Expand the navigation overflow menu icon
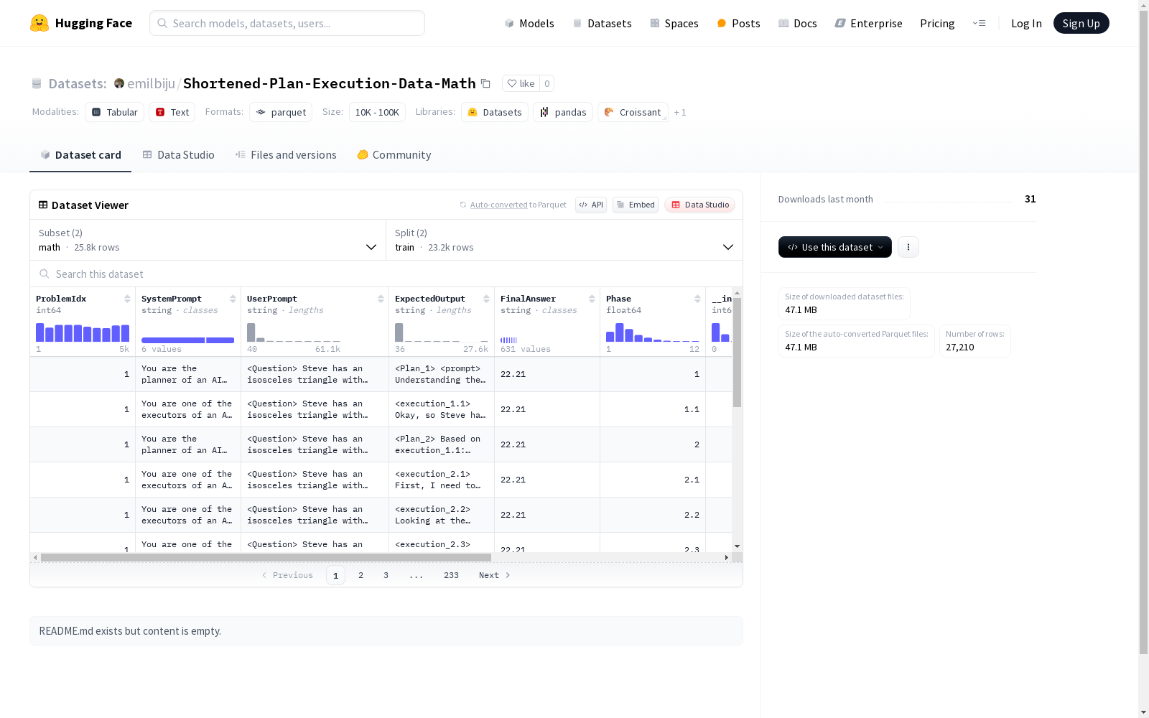This screenshot has height=718, width=1149. (x=979, y=23)
